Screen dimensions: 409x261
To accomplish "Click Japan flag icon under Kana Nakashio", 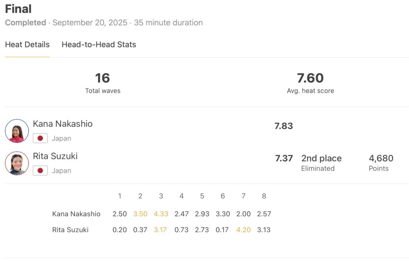I will pos(40,138).
